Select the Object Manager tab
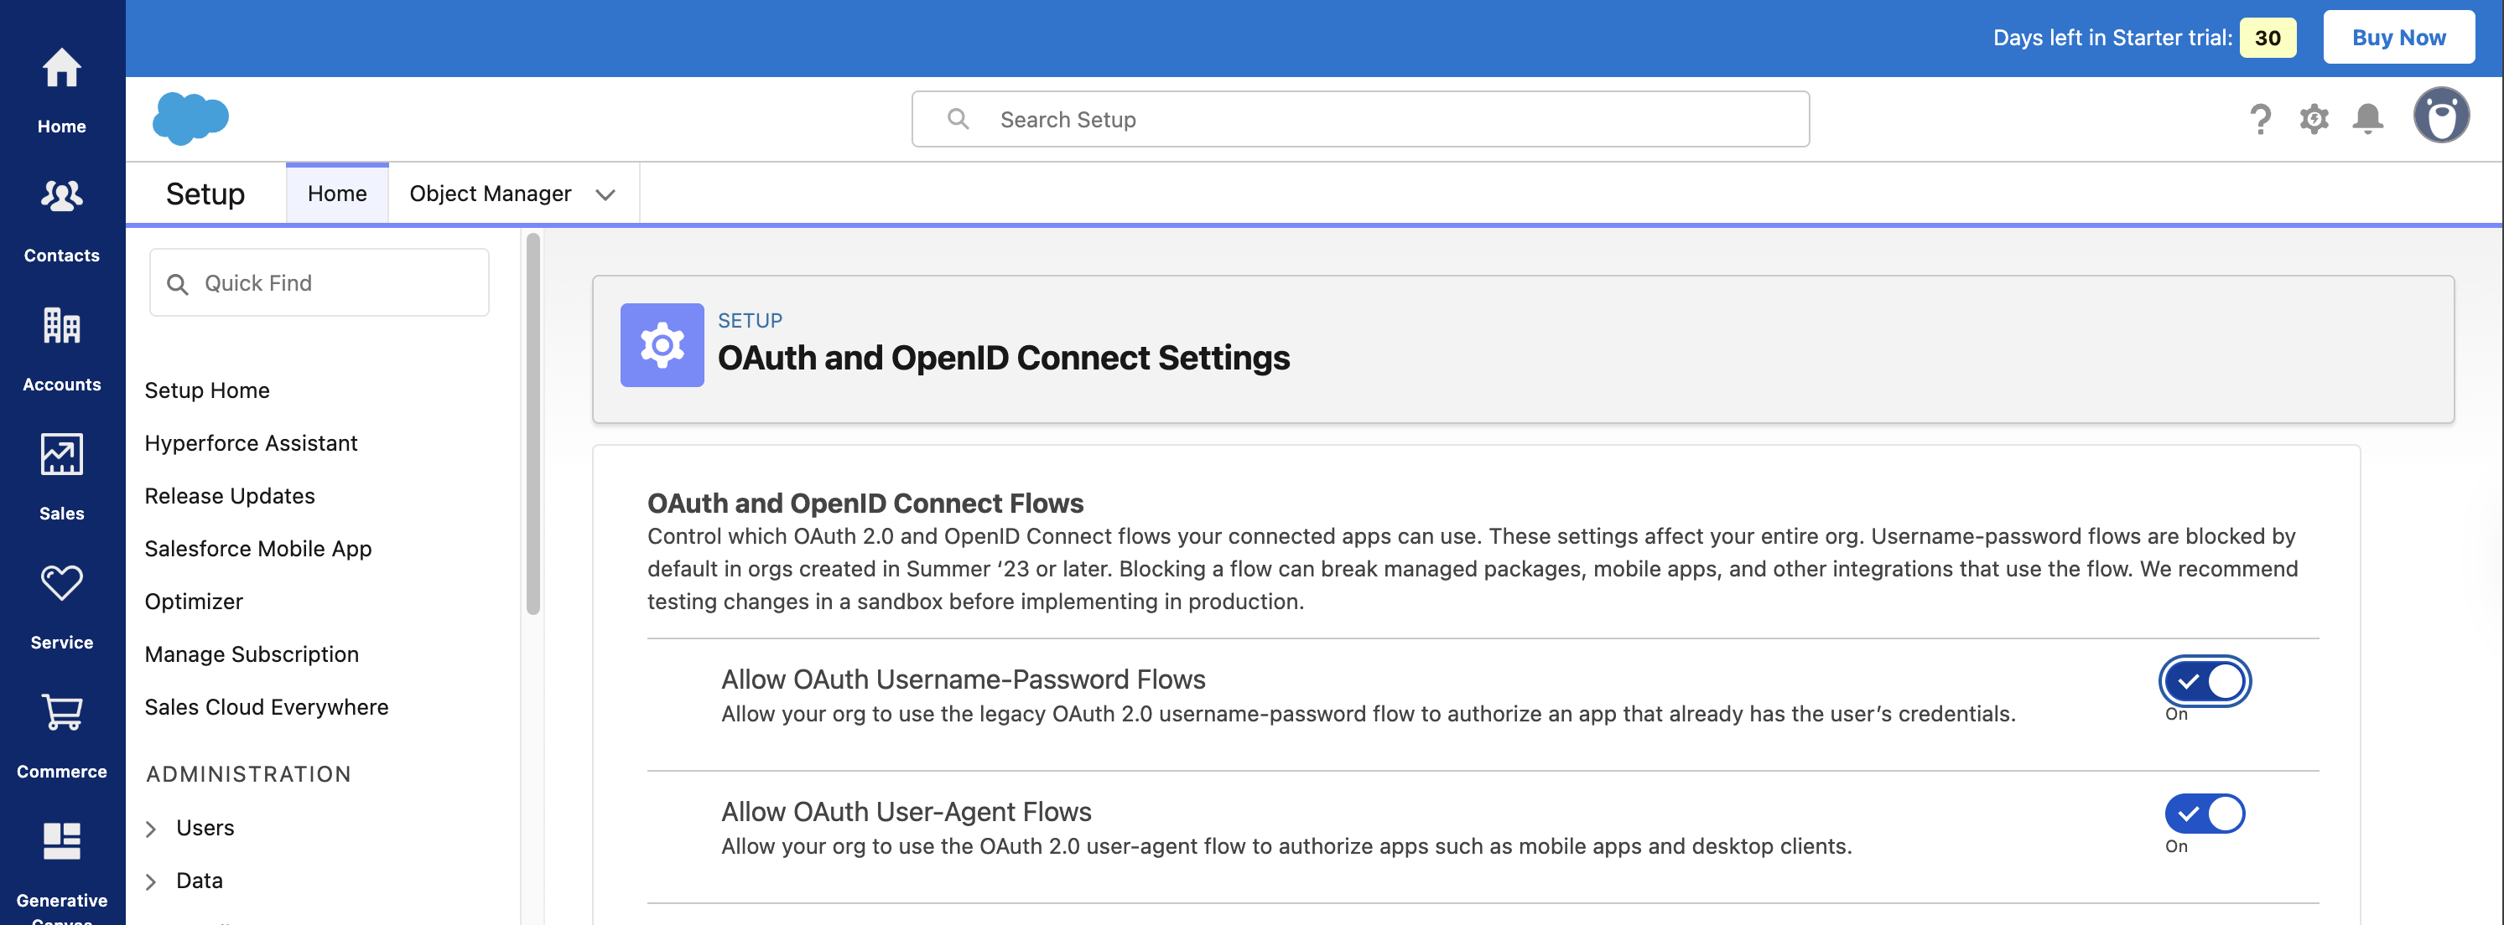 tap(490, 194)
